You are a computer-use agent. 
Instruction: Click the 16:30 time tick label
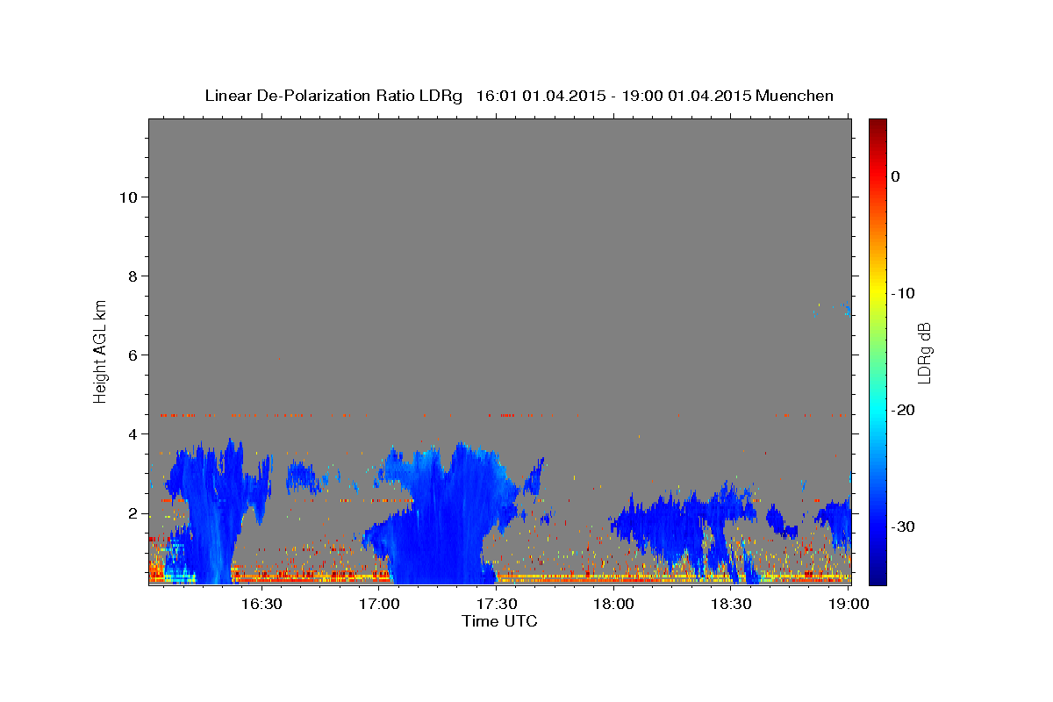click(261, 604)
